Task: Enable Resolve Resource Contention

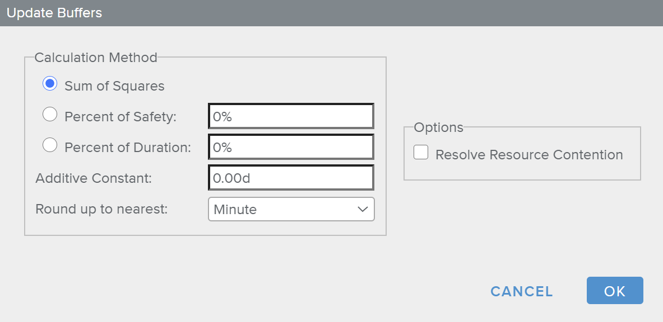Action: [421, 151]
